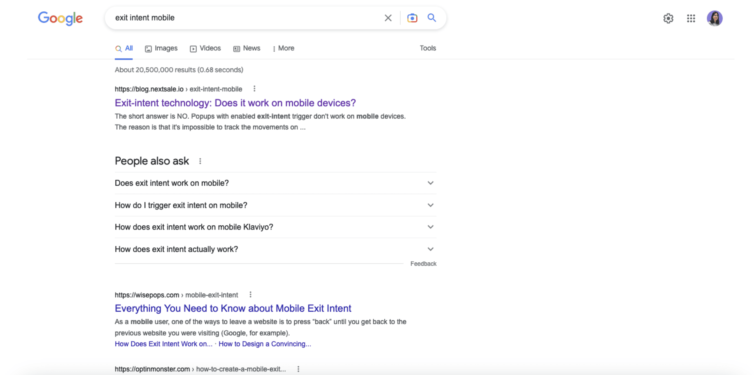Clear the search query with the X icon

tap(388, 18)
